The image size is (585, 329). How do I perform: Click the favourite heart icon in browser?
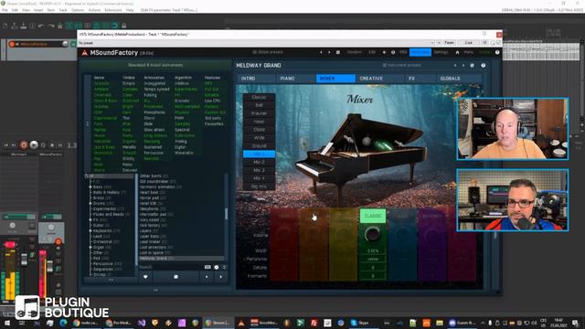pyautogui.click(x=145, y=277)
